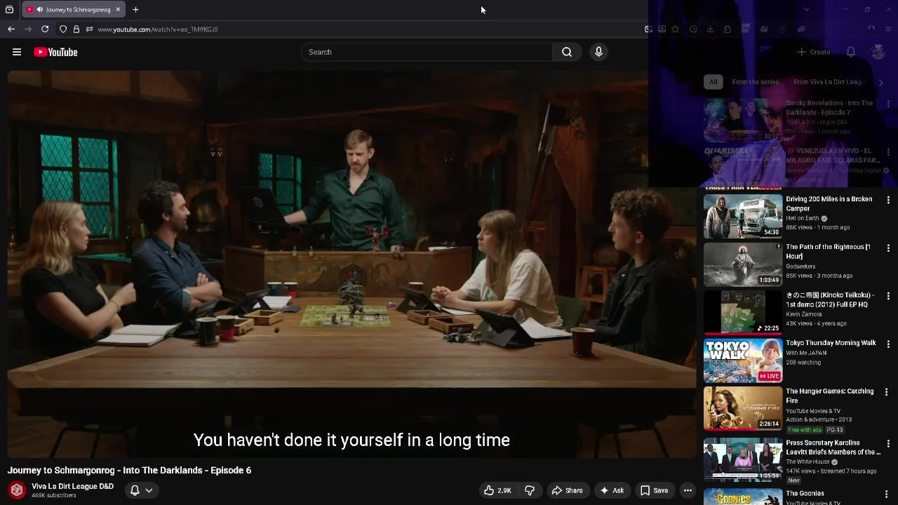Open the Kinoko Teikoku demo thumbnail
This screenshot has height=505, width=898.
tap(743, 312)
